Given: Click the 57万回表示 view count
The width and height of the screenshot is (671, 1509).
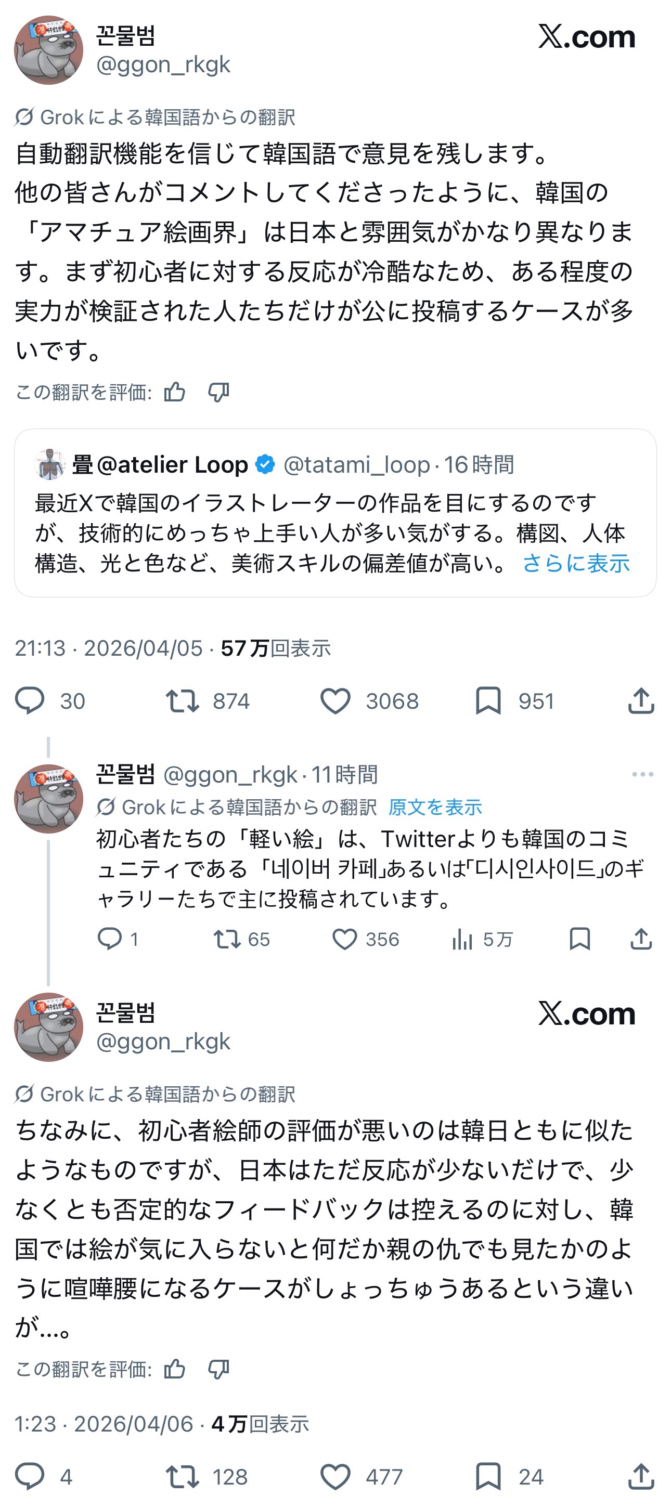Looking at the screenshot, I should click(276, 648).
